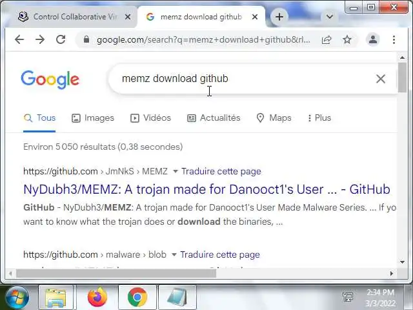Open the Chrome profile avatar menu
The width and height of the screenshot is (413, 310).
(373, 39)
